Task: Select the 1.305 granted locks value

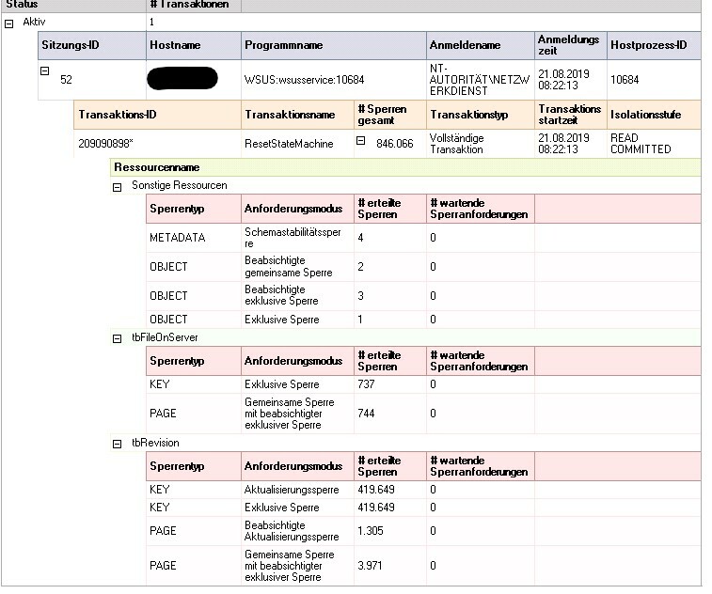Action: 370,531
